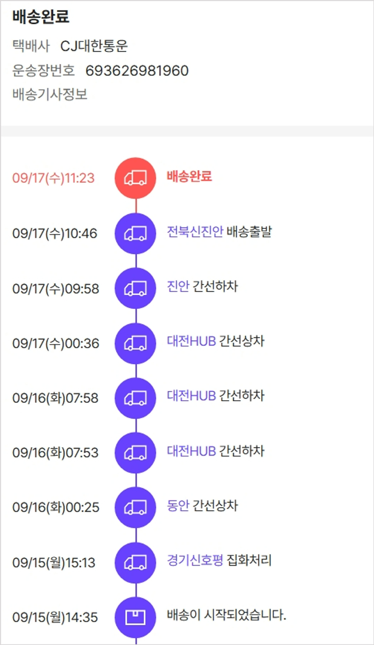Click tracking number 693626981960
The height and width of the screenshot is (645, 374).
point(137,71)
